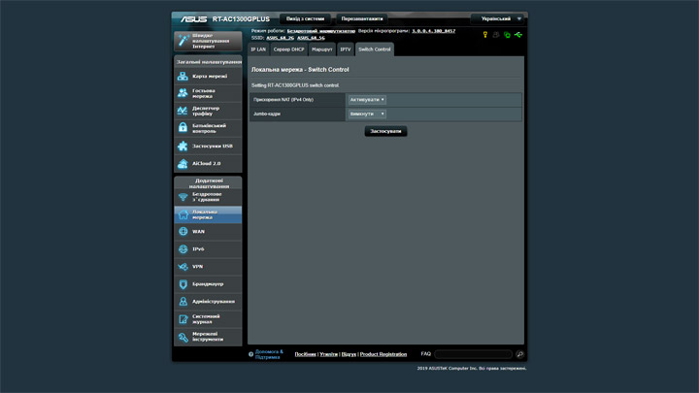The width and height of the screenshot is (699, 393).
Task: Click the green network clients status icon
Action: [507, 35]
